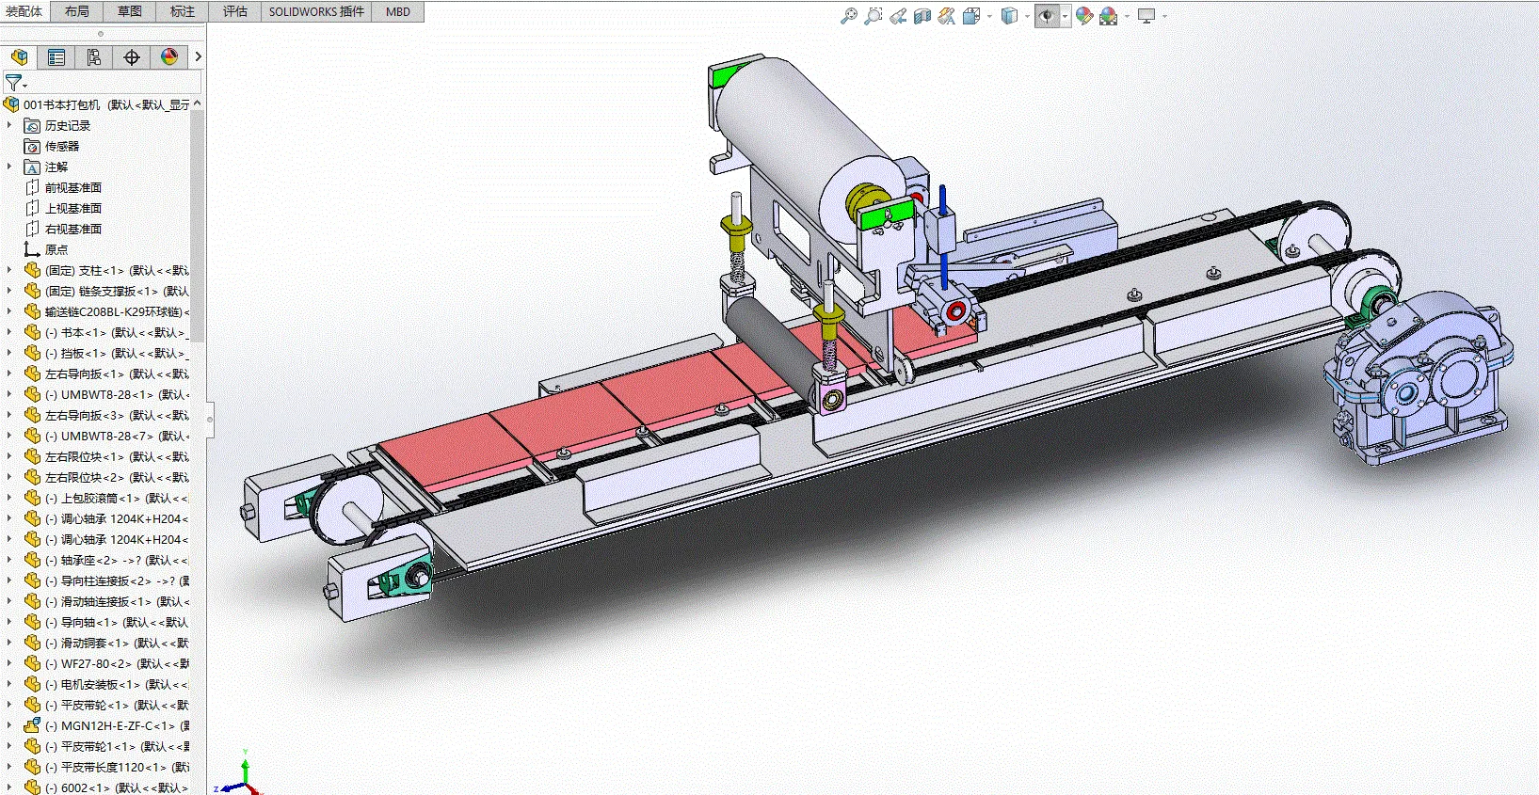Toggle Hide/Show Items eye button

click(1046, 16)
